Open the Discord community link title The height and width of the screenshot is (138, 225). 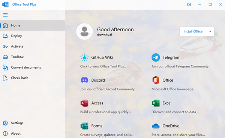coord(98,80)
